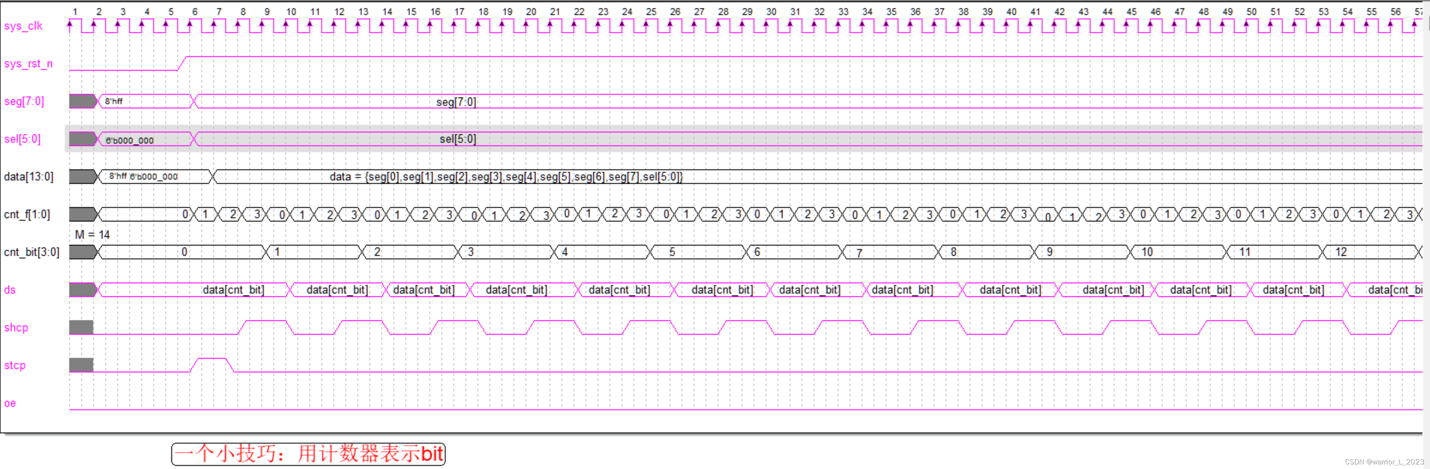Click the red Chinese tip text box
Viewport: 1430px width, 469px height.
[x=309, y=453]
